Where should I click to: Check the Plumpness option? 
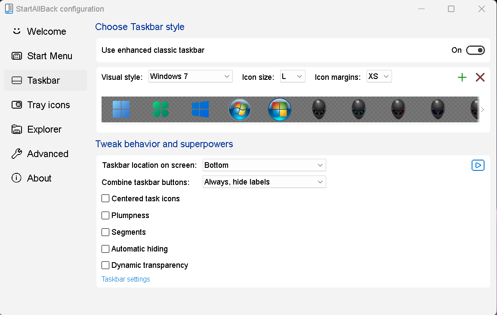tap(105, 215)
